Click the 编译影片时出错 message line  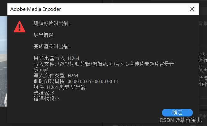point(52,23)
